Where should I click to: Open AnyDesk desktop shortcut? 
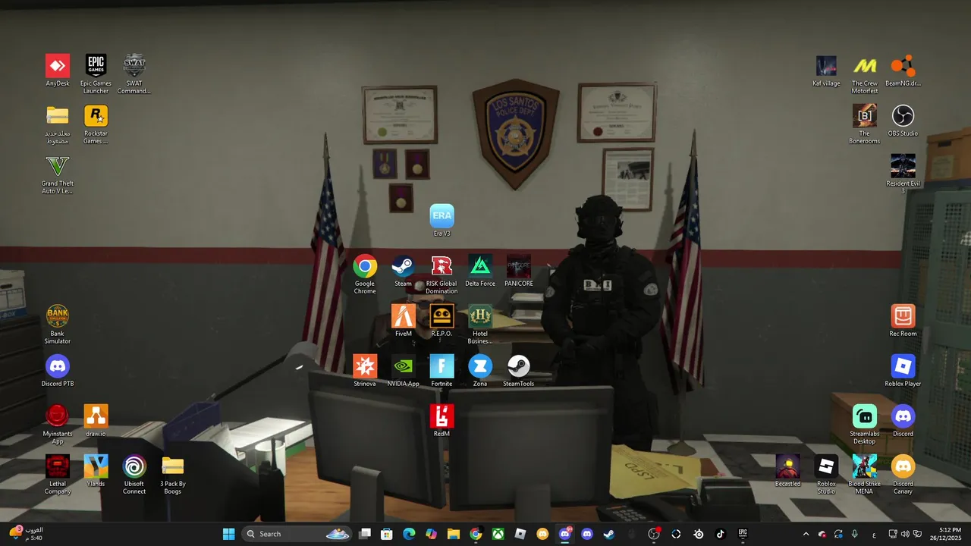pos(58,71)
